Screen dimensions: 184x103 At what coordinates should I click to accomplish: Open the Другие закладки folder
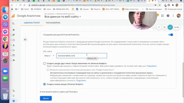coord(154,9)
